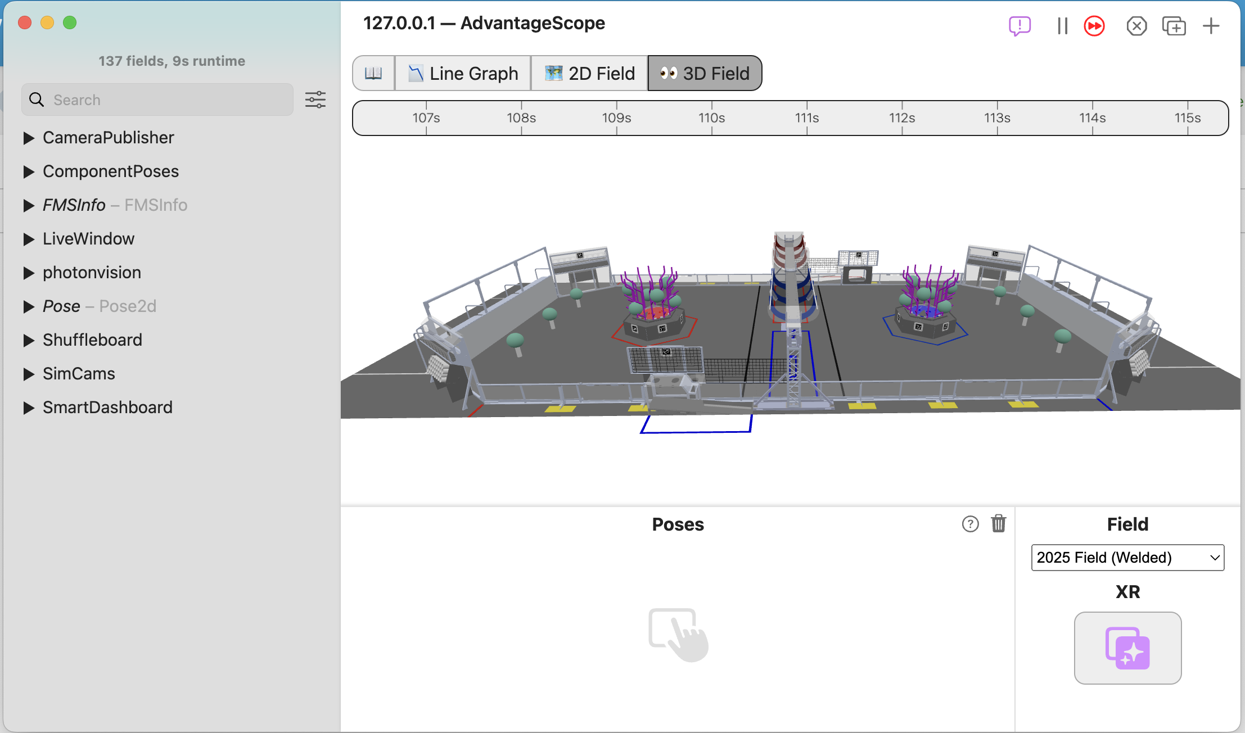Screen dimensions: 1245x733
Task: Pause playback with the pause icon
Action: (x=1062, y=26)
